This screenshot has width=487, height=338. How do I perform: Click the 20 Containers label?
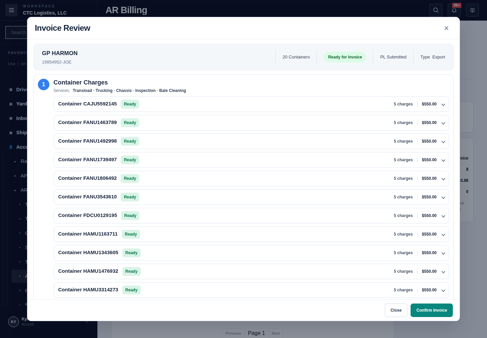tap(296, 57)
